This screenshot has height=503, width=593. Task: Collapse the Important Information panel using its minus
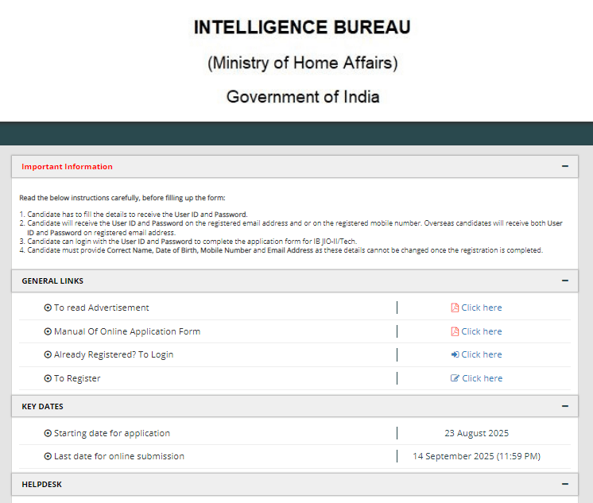[x=564, y=167]
